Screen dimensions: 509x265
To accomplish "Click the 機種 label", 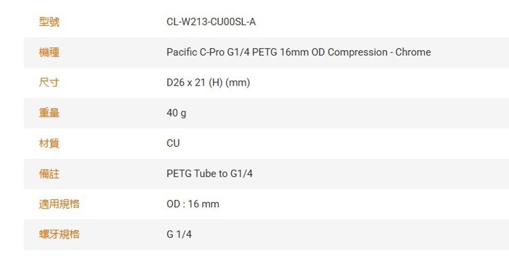I will [x=49, y=52].
